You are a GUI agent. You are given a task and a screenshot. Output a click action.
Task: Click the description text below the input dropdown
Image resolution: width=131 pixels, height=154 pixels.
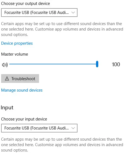tap(62, 145)
